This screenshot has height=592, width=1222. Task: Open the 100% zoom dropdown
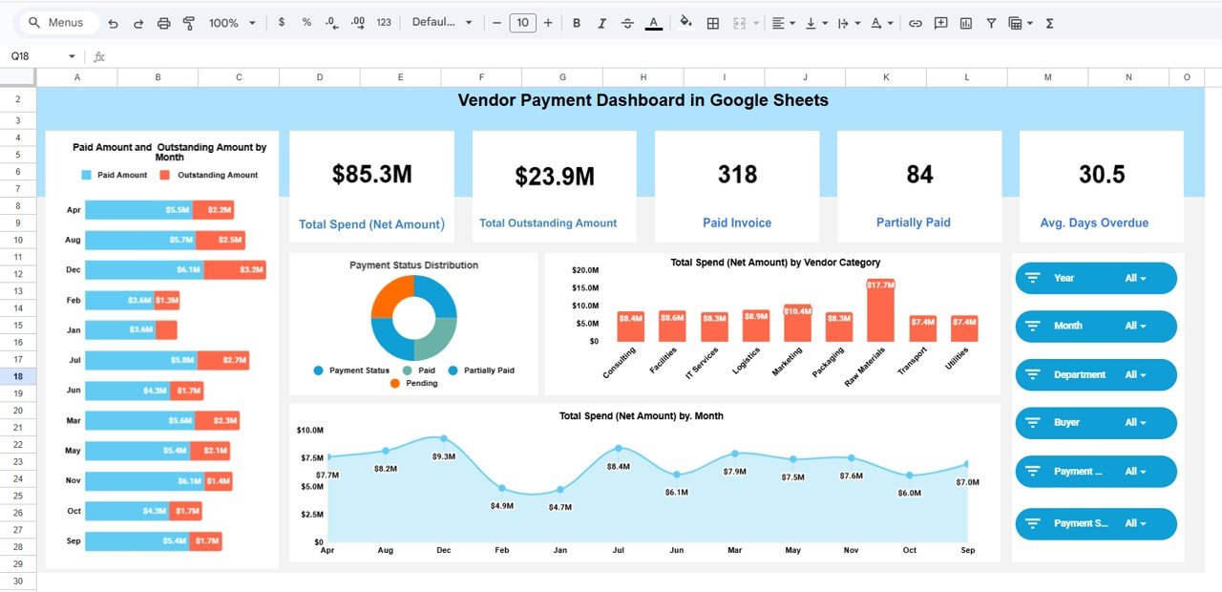[232, 23]
